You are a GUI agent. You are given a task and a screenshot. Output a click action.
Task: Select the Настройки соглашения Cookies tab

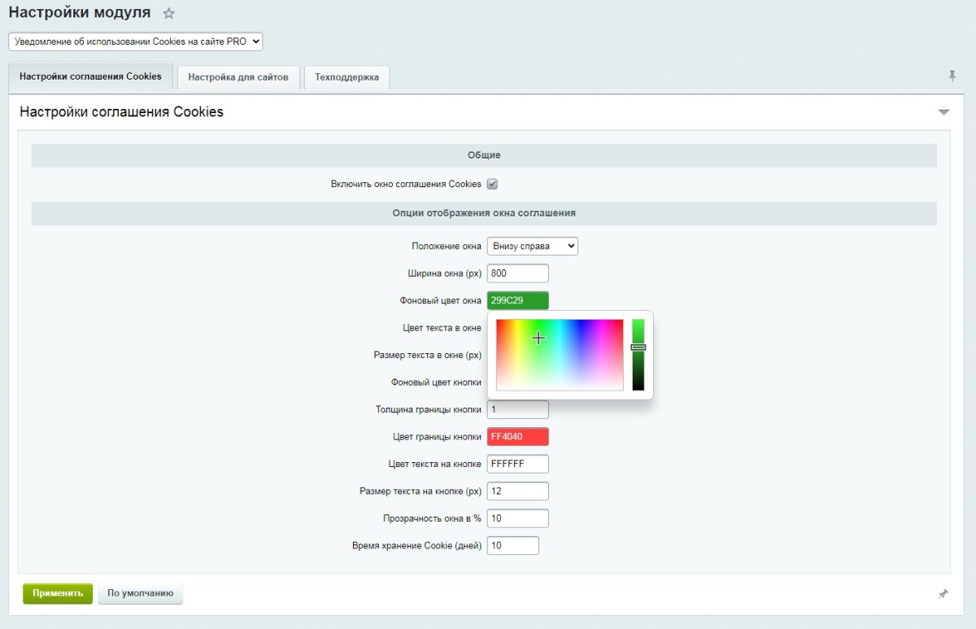pos(90,76)
